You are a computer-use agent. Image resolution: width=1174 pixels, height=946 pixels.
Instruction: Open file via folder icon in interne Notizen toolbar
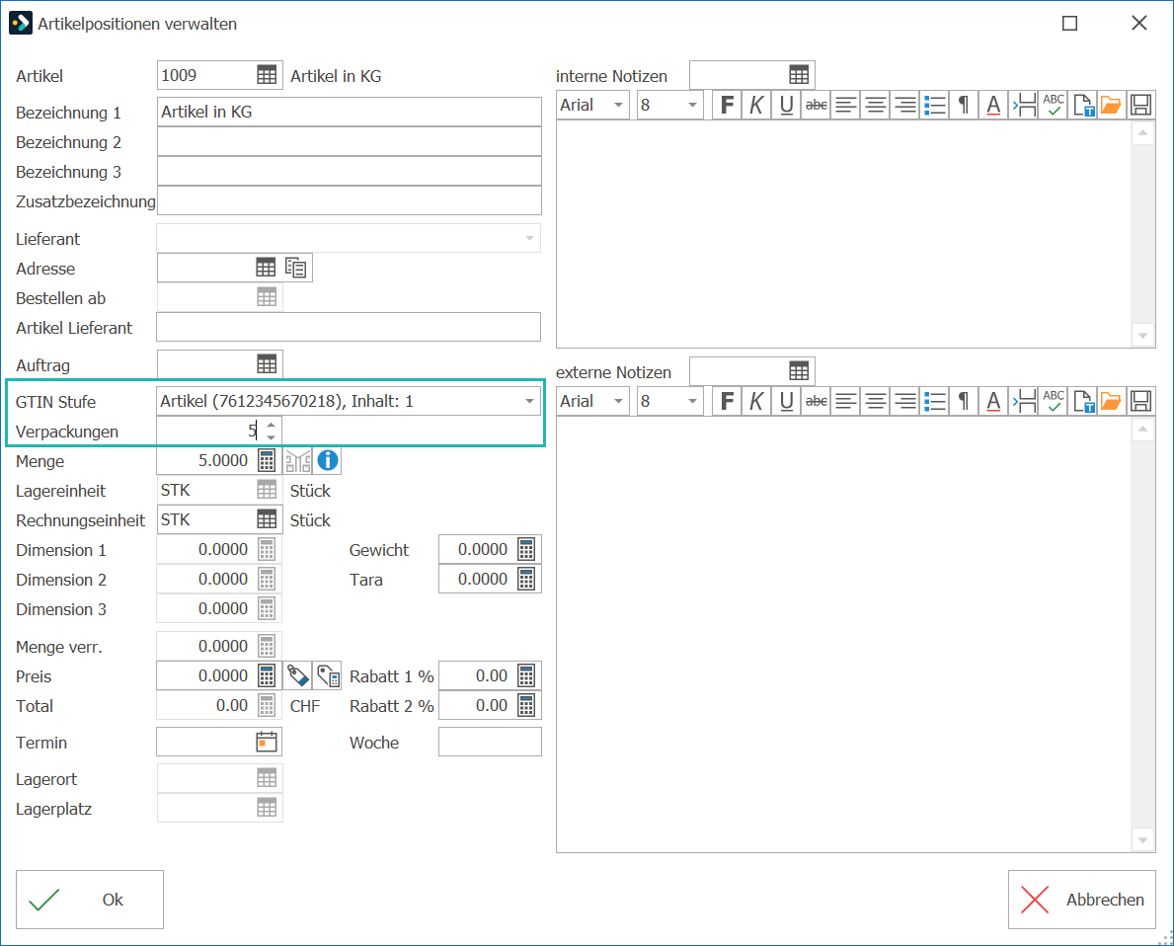coord(1111,105)
